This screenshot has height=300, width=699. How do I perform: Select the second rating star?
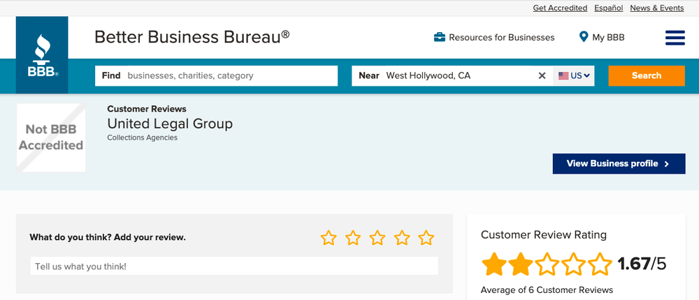[x=353, y=238]
